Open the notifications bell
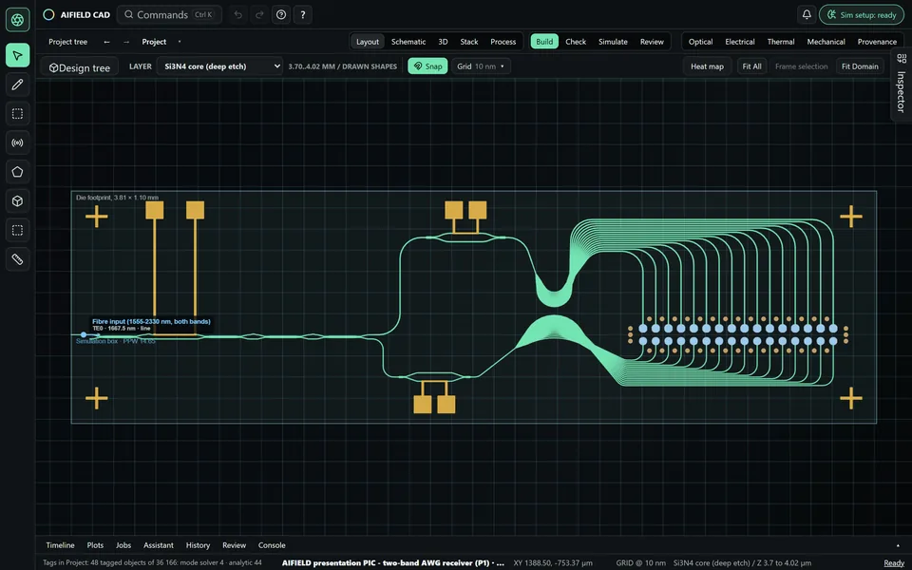 (x=807, y=14)
